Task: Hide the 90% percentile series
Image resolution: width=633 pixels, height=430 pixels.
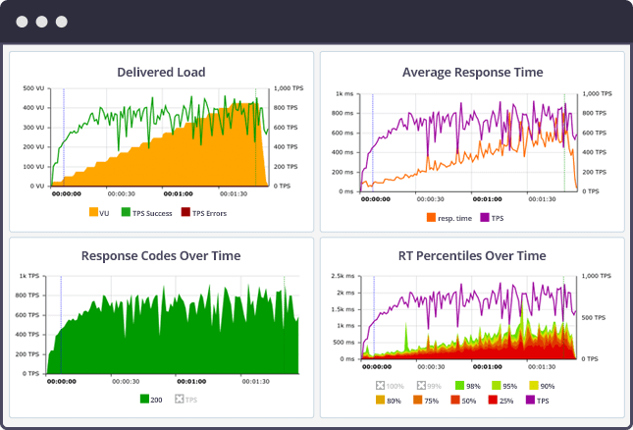Action: click(534, 385)
